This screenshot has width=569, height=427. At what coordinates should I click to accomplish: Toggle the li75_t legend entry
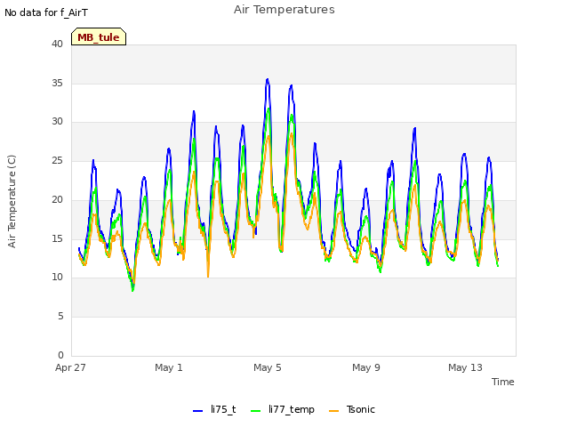[214, 409]
